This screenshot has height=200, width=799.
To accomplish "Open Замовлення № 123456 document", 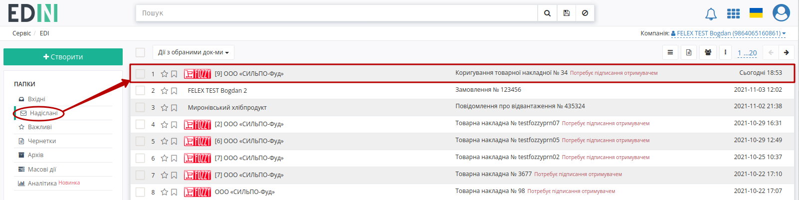I will pos(488,90).
